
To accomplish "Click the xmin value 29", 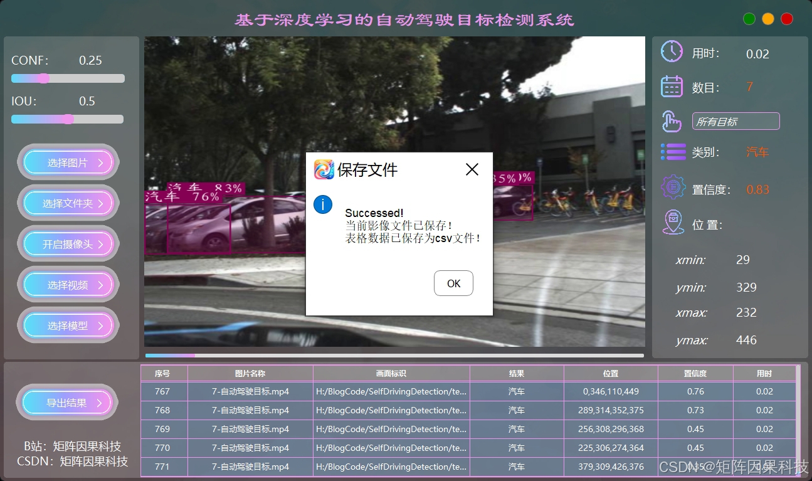I will [x=743, y=260].
